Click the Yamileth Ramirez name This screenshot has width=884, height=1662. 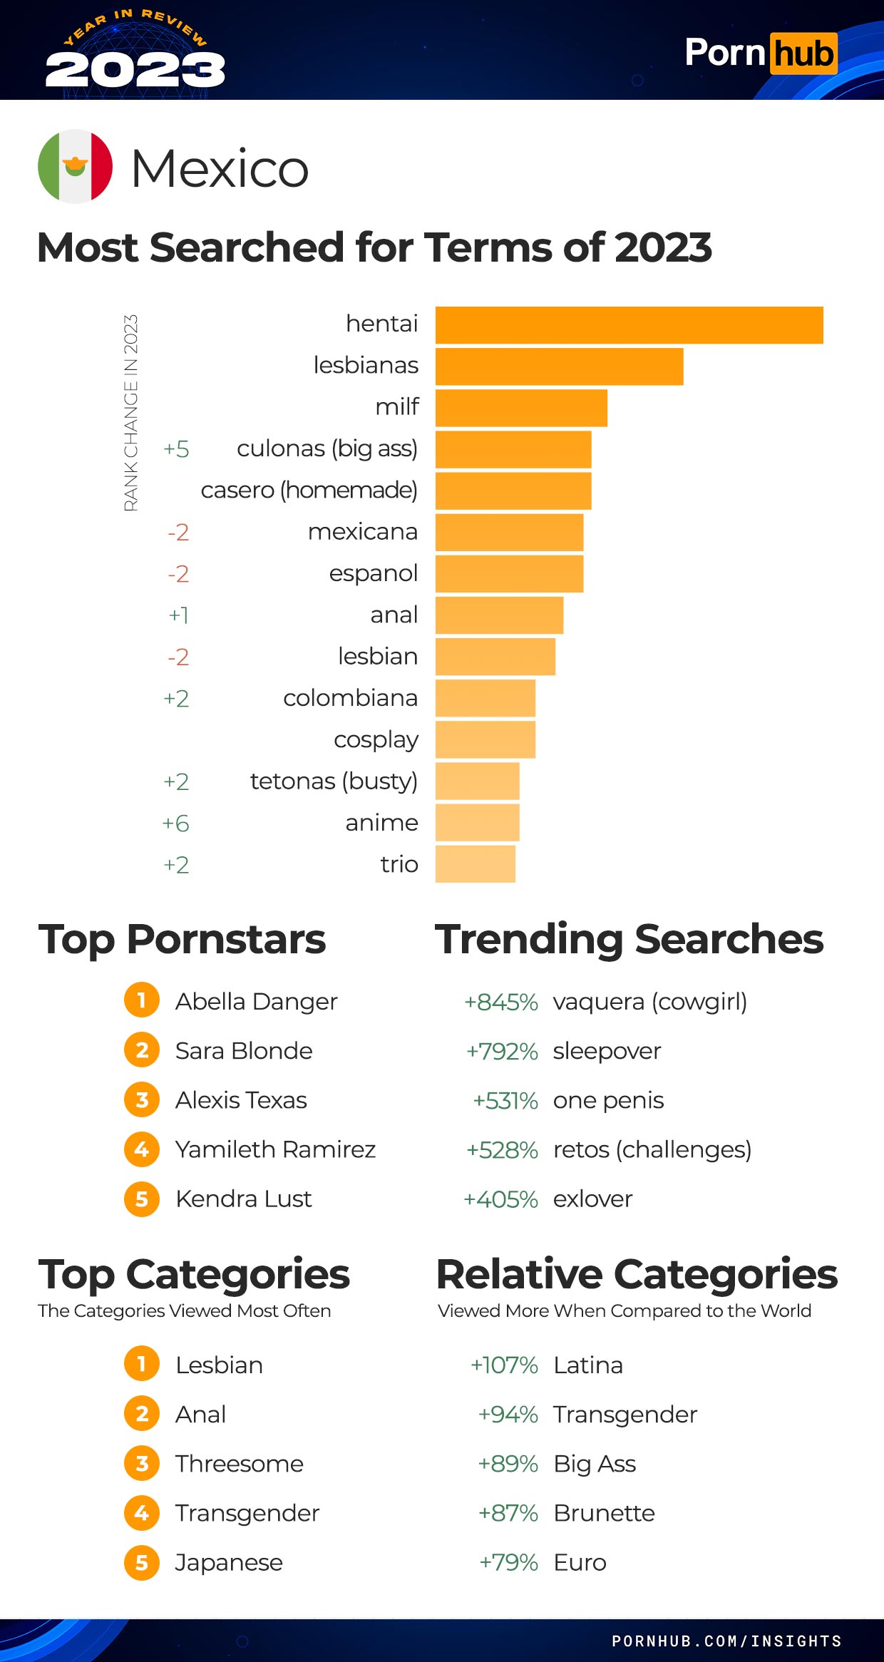(275, 1149)
